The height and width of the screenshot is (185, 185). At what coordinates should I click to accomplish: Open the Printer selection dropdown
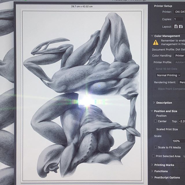tap(179, 12)
